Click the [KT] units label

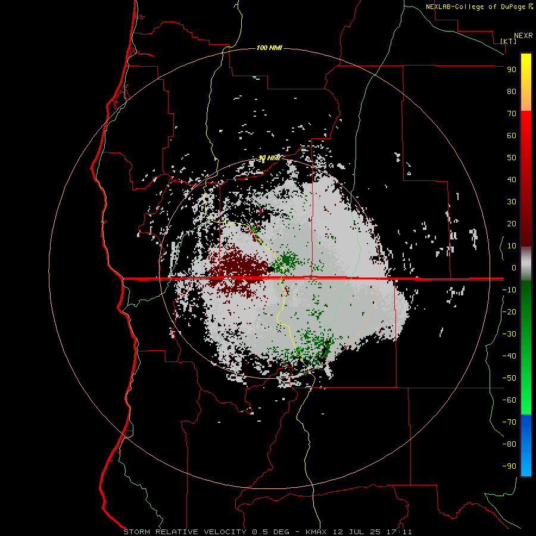[x=508, y=41]
